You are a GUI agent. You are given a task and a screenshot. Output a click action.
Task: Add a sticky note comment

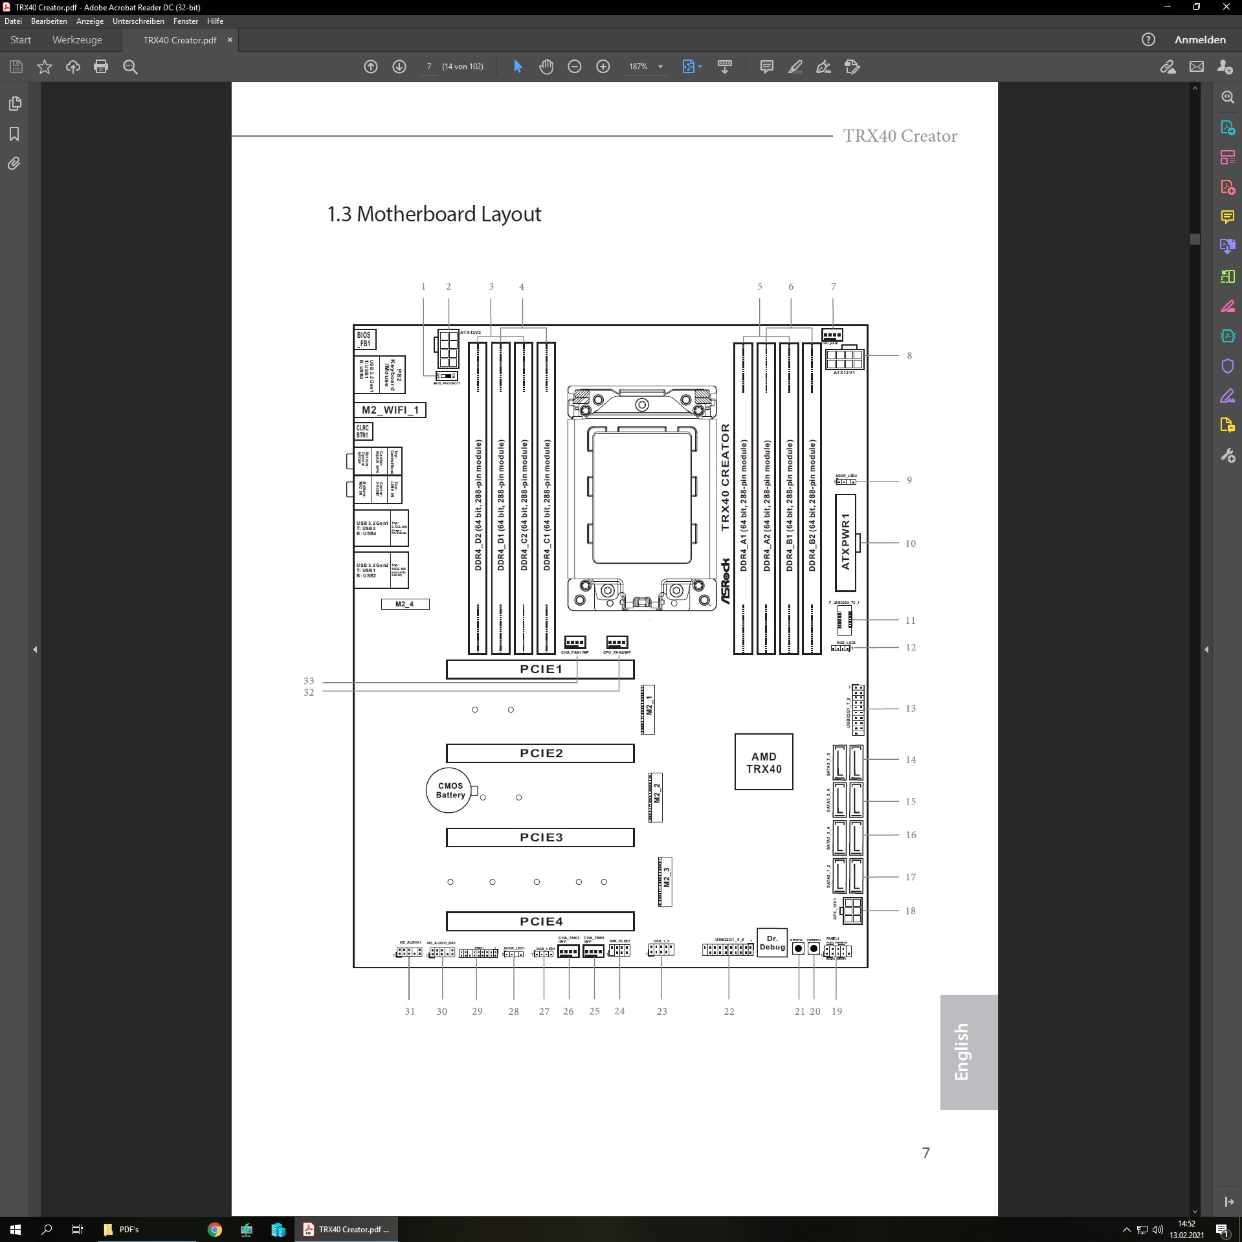click(x=767, y=67)
